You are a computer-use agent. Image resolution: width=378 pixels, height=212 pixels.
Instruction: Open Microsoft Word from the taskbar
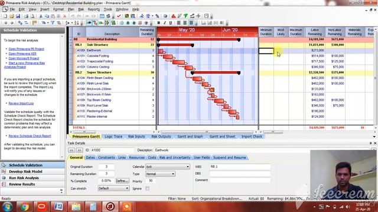coord(58,207)
